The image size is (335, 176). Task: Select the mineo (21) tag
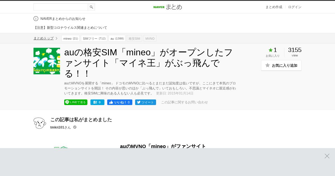(x=70, y=38)
